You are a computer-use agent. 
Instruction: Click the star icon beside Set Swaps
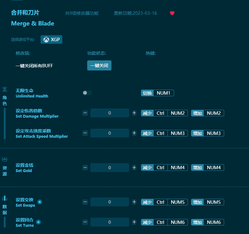(x=40, y=202)
